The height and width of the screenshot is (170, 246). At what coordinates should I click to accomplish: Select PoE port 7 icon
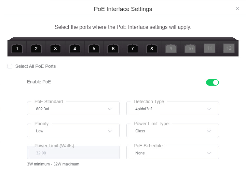point(132,49)
